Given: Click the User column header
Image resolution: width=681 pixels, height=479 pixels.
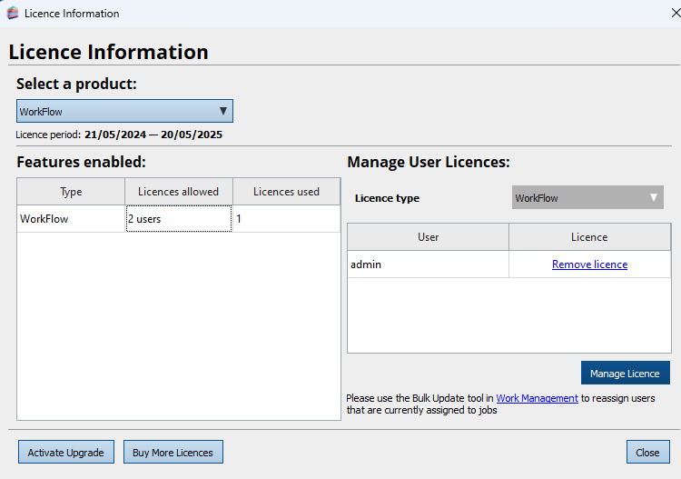Looking at the screenshot, I should (x=428, y=237).
